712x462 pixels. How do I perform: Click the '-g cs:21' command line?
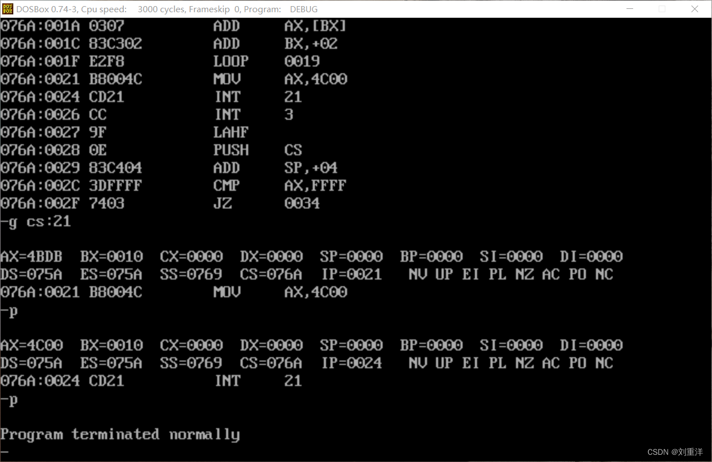click(x=36, y=221)
